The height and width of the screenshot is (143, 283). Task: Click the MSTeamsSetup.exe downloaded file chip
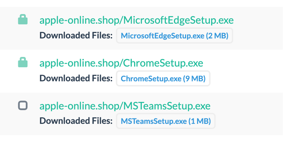(x=166, y=121)
